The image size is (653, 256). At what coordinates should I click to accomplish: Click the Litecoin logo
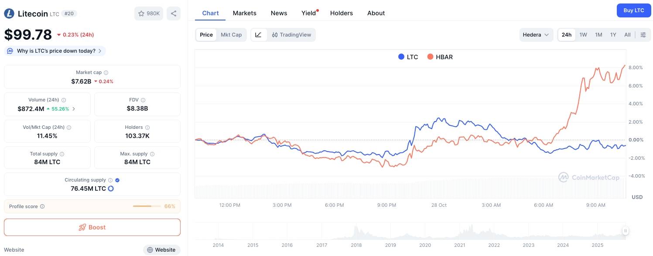pos(9,13)
